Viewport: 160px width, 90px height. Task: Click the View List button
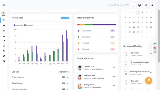(x=65, y=18)
